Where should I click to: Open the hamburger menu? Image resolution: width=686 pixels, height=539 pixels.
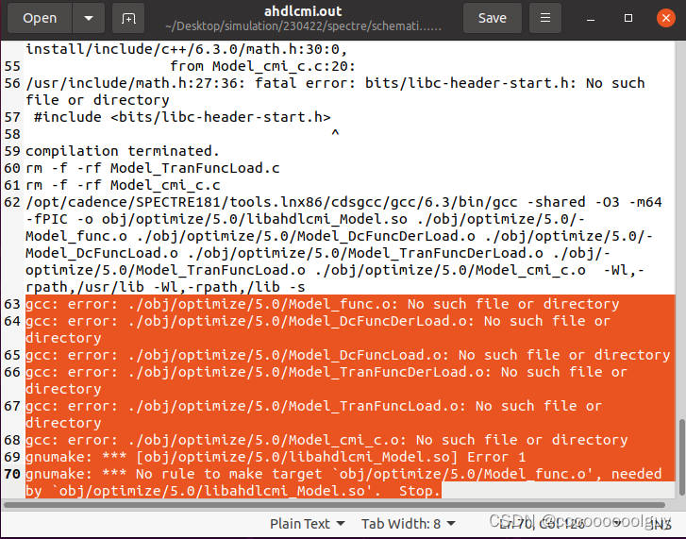coord(545,18)
